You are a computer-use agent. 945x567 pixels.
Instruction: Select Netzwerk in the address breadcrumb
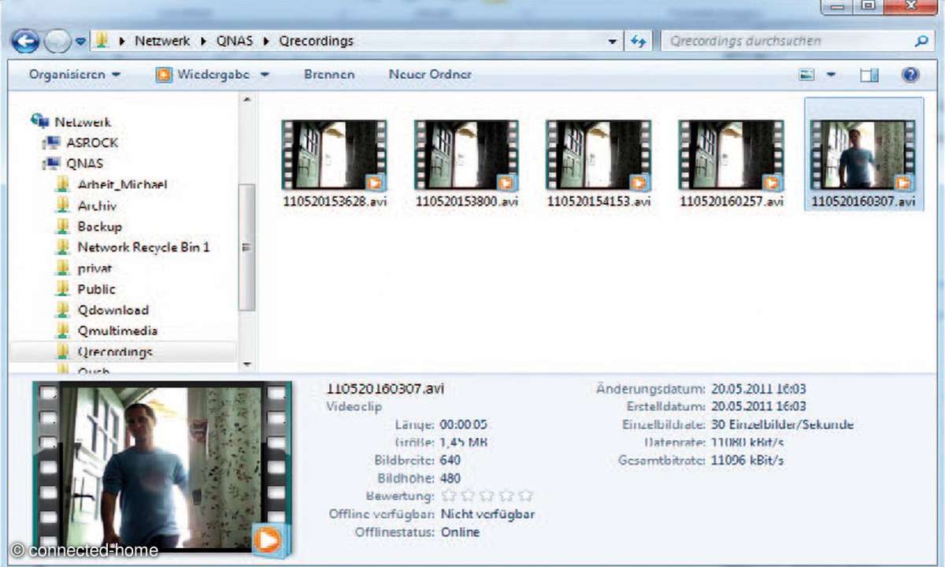162,41
